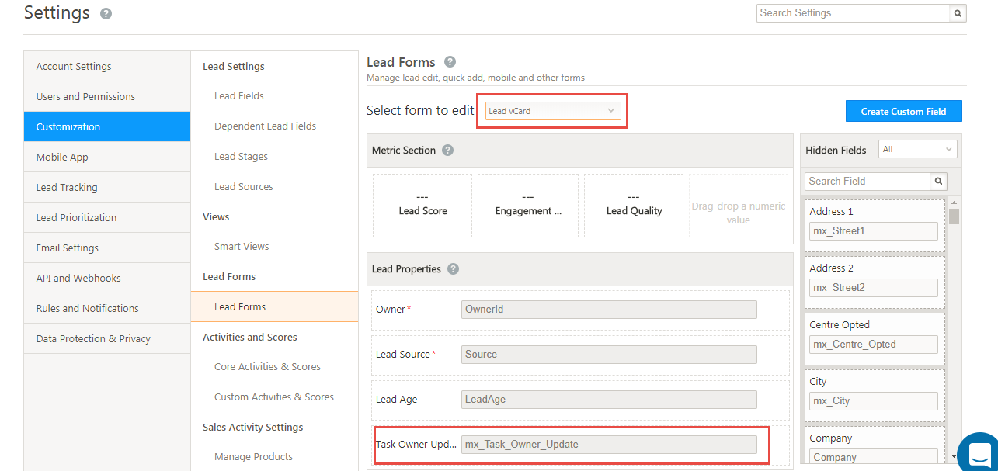Click the Search Field input box
The height and width of the screenshot is (471, 998).
[x=867, y=181]
